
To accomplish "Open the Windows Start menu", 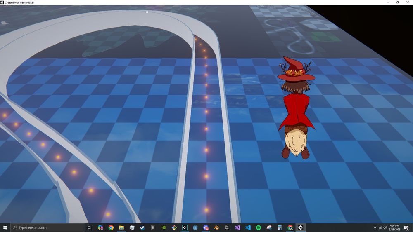I will [5, 227].
